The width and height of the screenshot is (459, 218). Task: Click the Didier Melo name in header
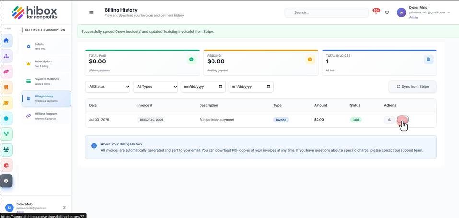418,7
